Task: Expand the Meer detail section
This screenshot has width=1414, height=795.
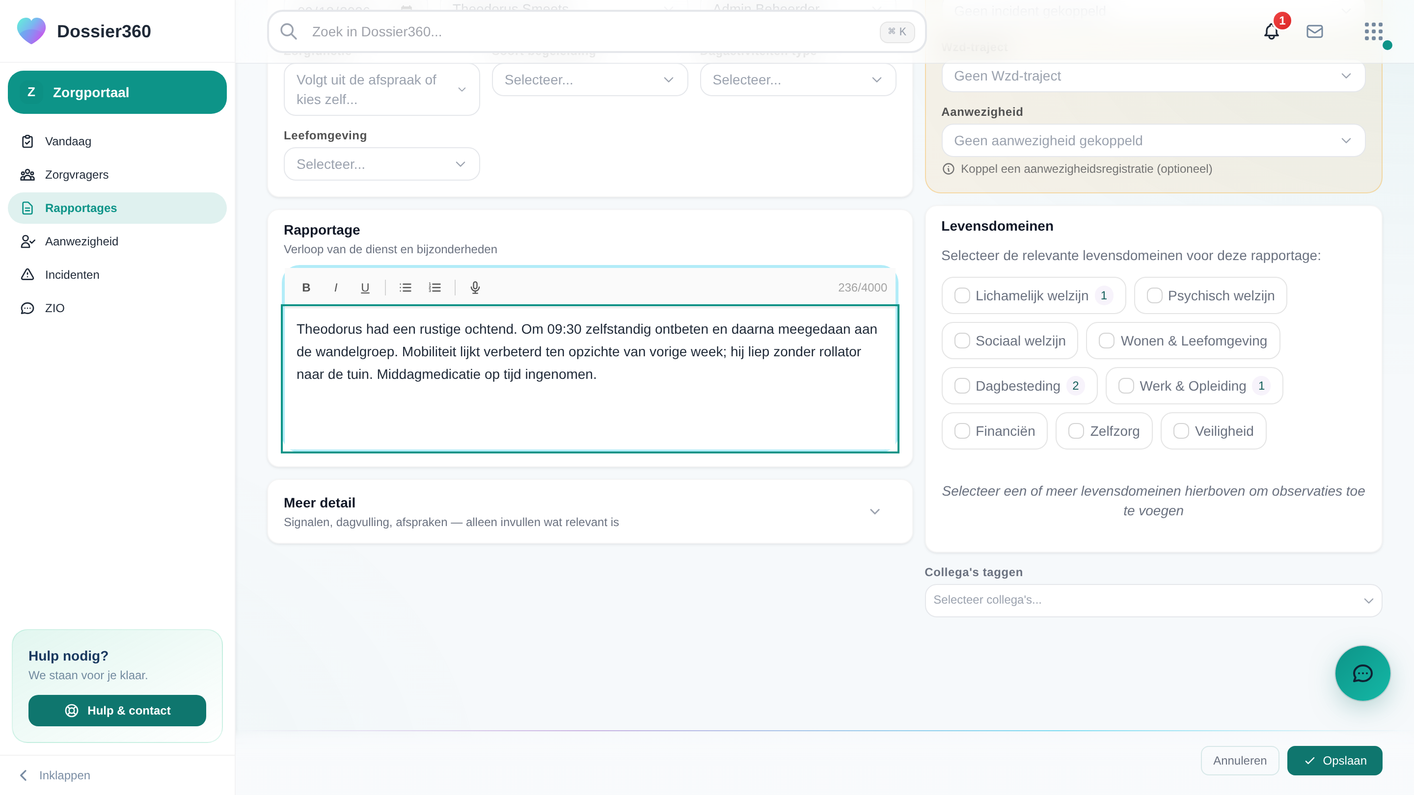Action: tap(590, 512)
